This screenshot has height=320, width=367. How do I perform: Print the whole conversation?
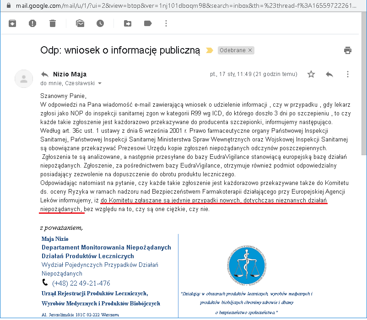[x=348, y=50]
